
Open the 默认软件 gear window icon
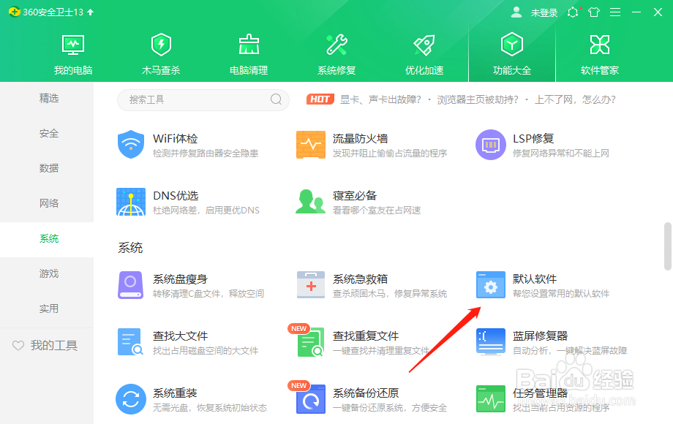(x=491, y=284)
